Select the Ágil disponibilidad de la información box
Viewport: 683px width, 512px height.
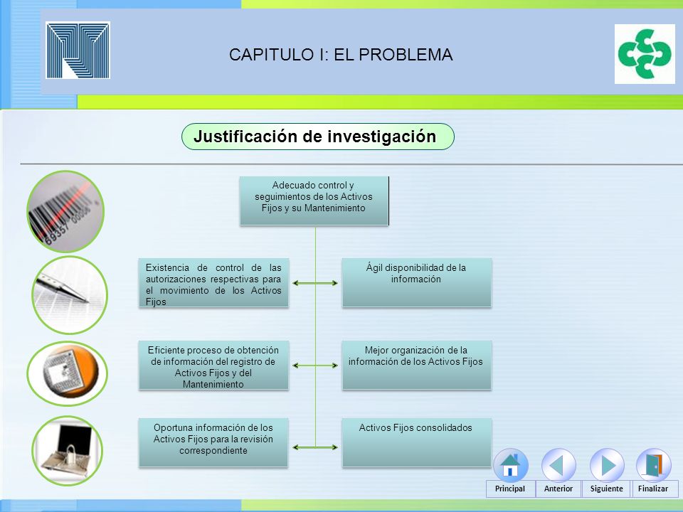pyautogui.click(x=416, y=282)
